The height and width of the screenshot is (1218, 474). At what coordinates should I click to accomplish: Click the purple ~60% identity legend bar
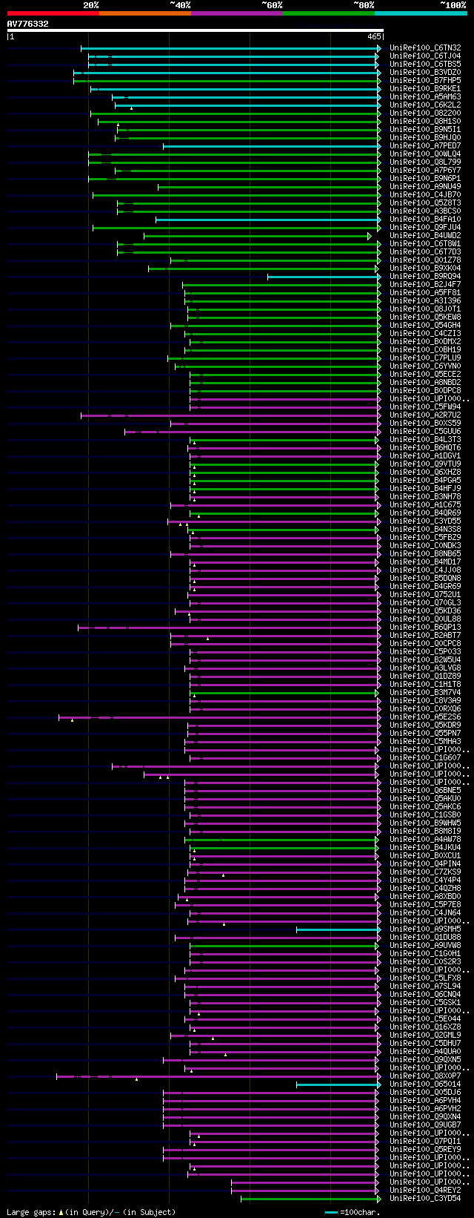(x=236, y=13)
